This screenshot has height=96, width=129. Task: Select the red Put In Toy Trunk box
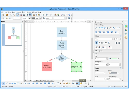[x=47, y=67]
